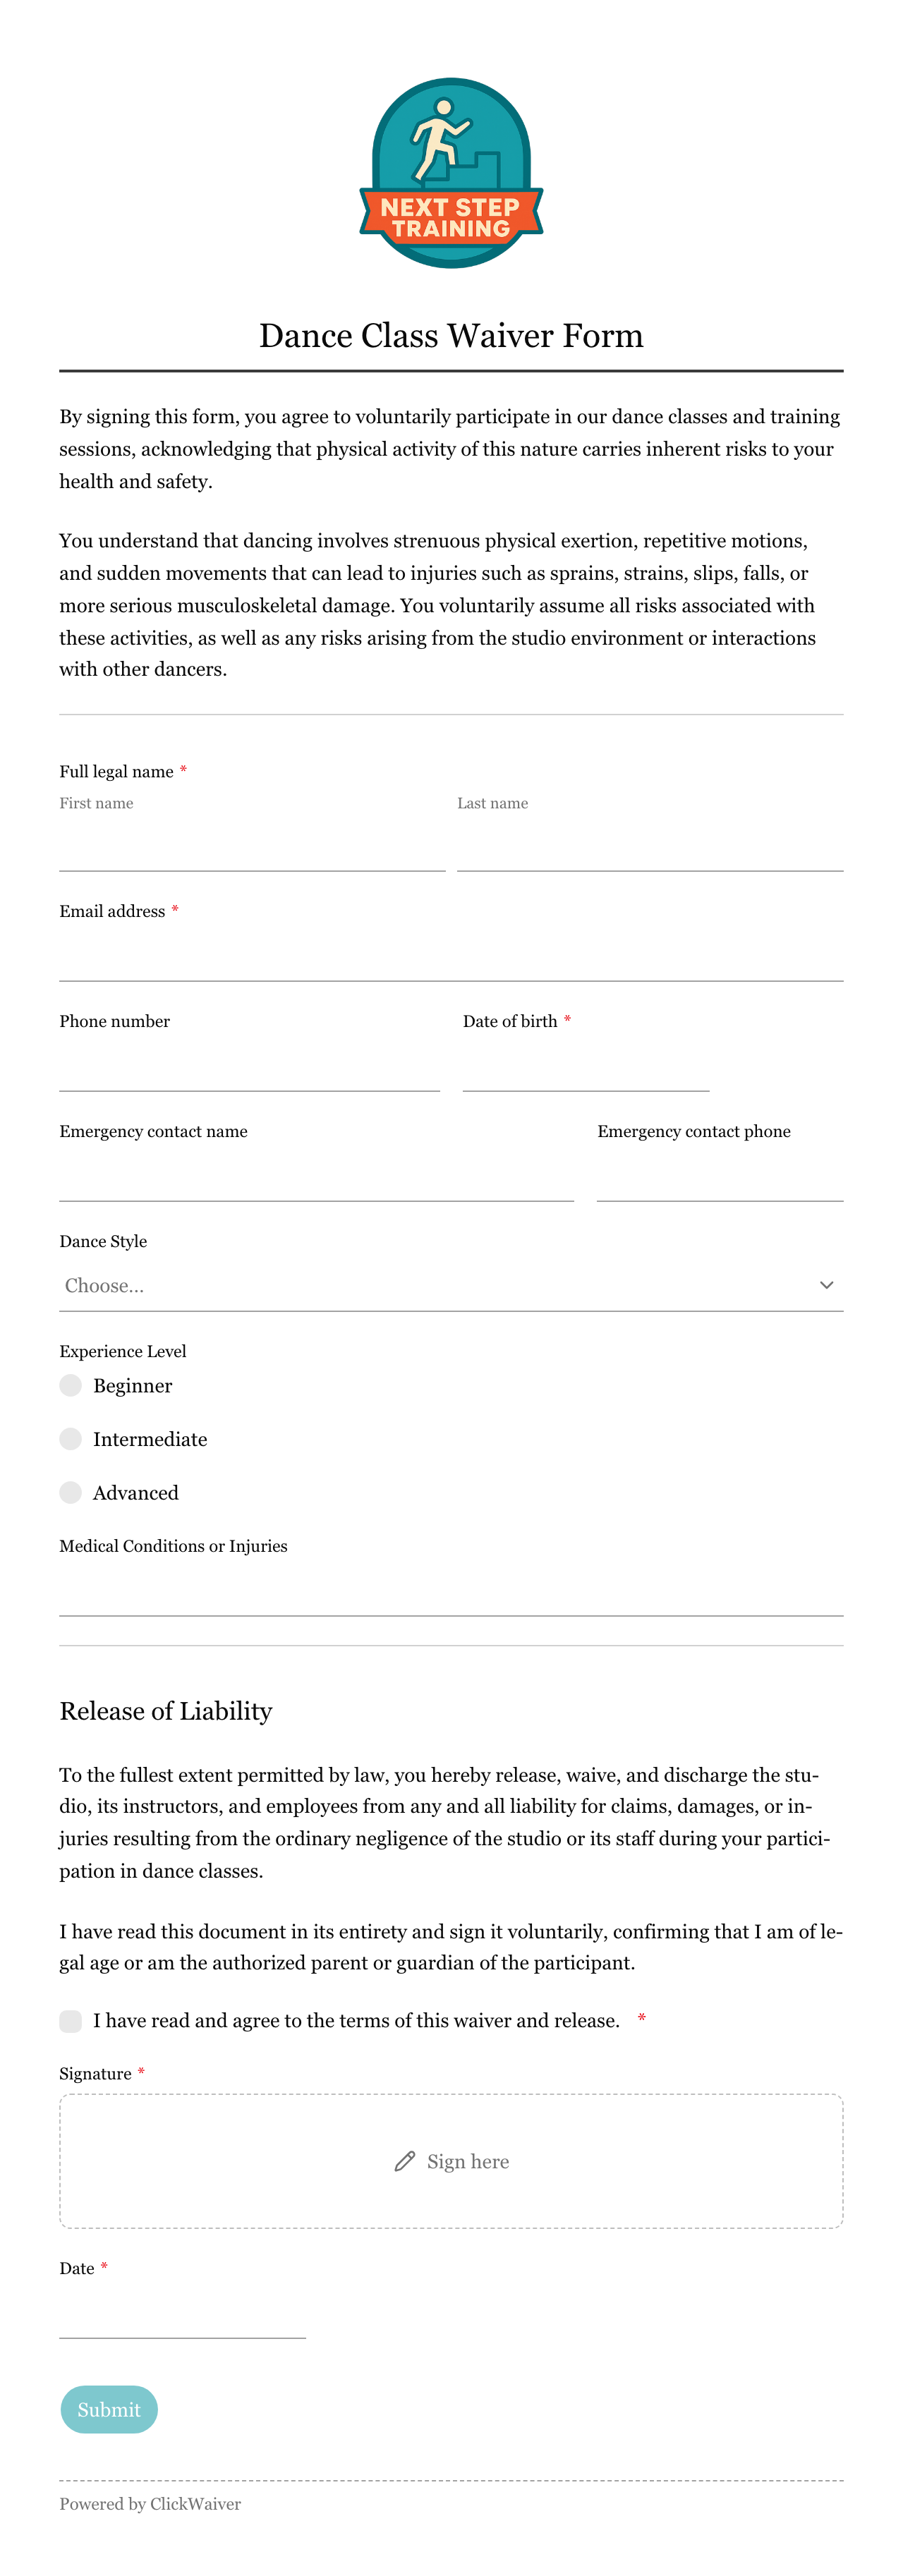Click into the Email address field
Viewport: 903px width, 2576px height.
(x=451, y=956)
